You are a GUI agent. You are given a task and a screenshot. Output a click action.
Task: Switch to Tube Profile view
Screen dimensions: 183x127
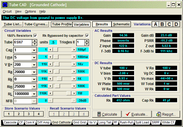point(62,24)
